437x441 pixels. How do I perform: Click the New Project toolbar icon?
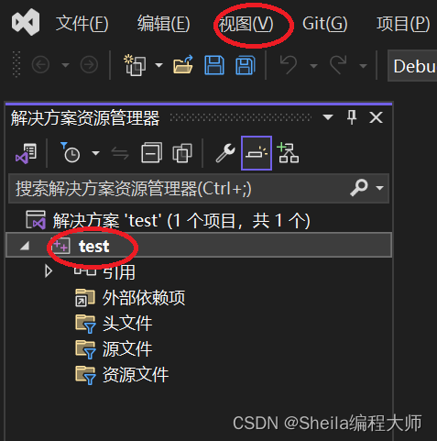click(135, 65)
